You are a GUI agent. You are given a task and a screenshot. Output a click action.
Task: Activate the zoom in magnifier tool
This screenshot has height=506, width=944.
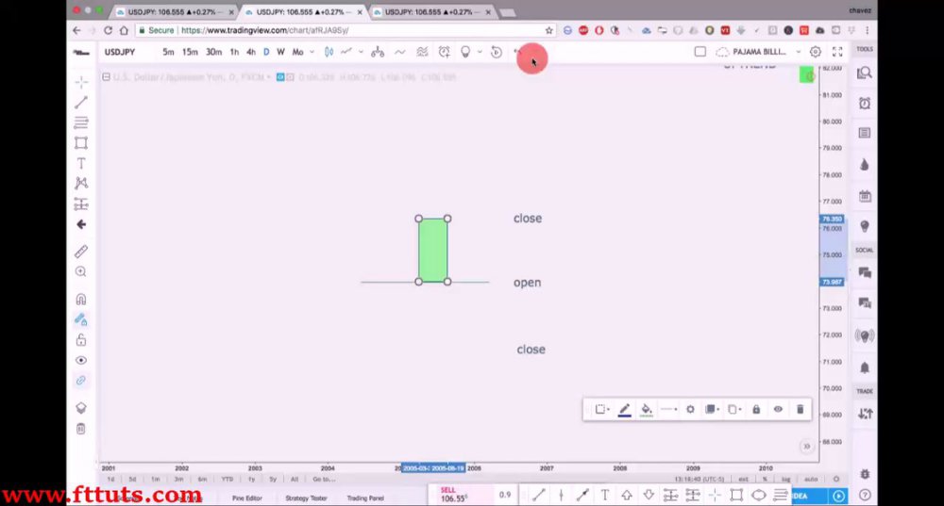click(80, 271)
